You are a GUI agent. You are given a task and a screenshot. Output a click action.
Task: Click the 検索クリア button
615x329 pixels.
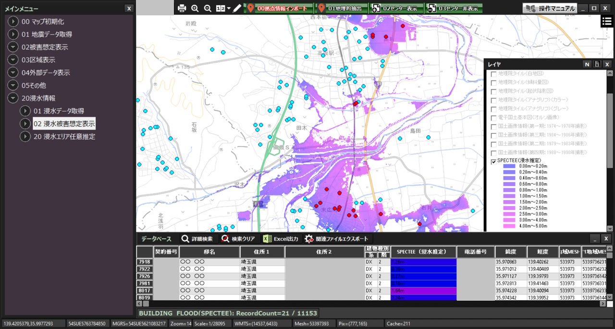tap(238, 238)
